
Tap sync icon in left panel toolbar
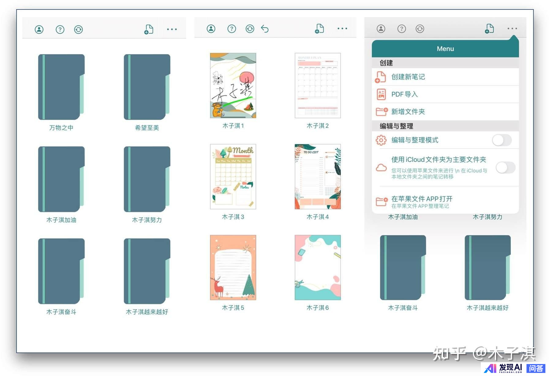(79, 30)
